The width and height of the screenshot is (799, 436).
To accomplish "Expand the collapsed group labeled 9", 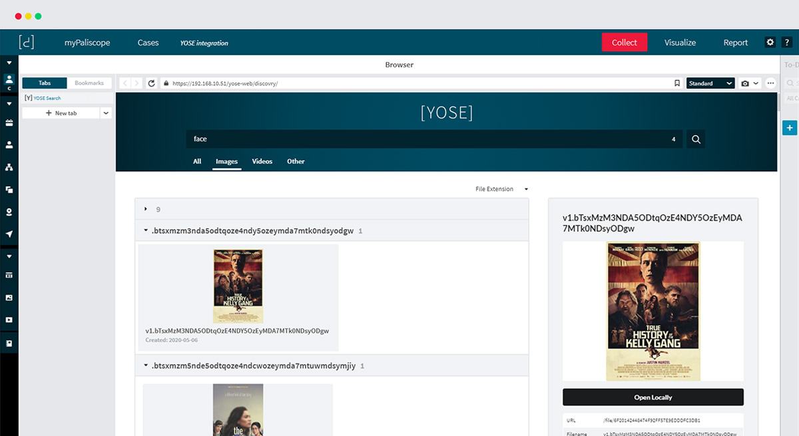I will [x=146, y=209].
